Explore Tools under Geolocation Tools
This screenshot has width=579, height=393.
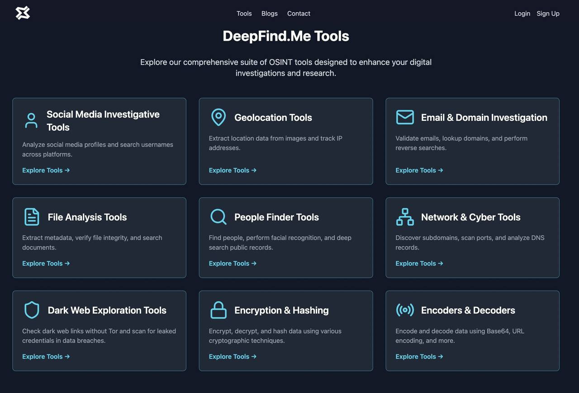click(233, 170)
